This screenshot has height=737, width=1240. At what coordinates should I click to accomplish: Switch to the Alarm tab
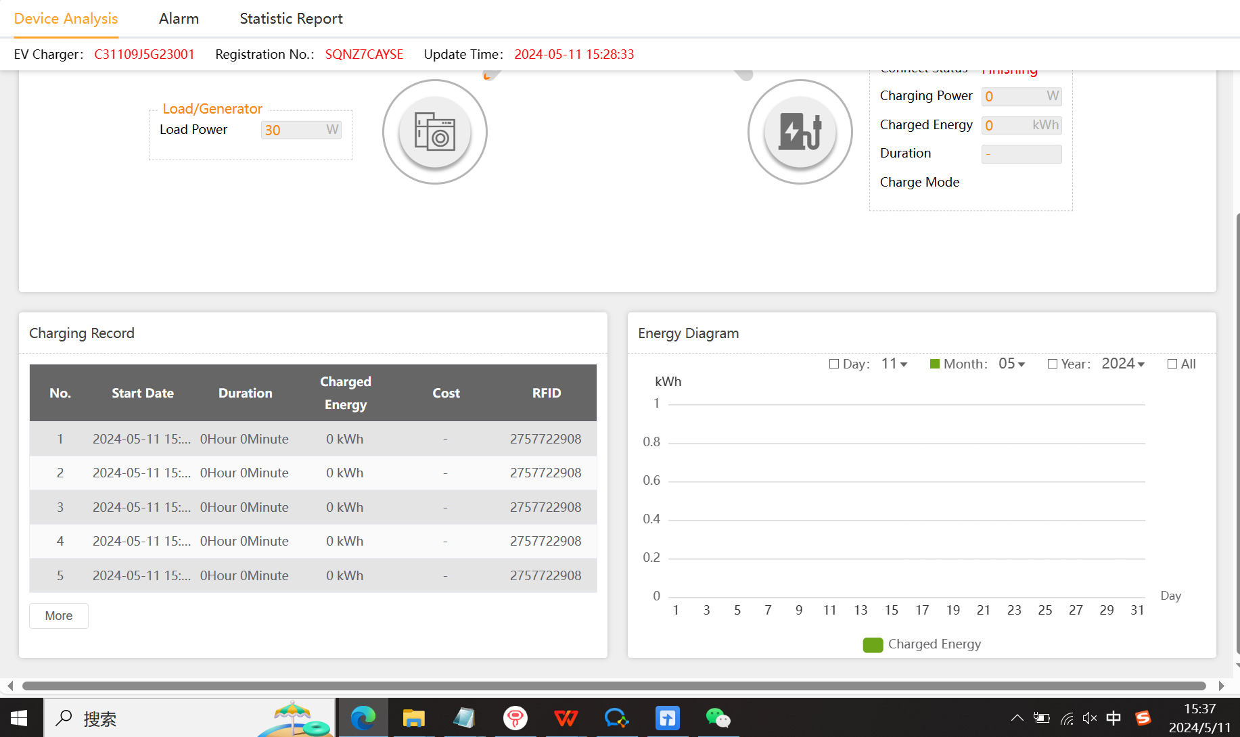tap(179, 19)
